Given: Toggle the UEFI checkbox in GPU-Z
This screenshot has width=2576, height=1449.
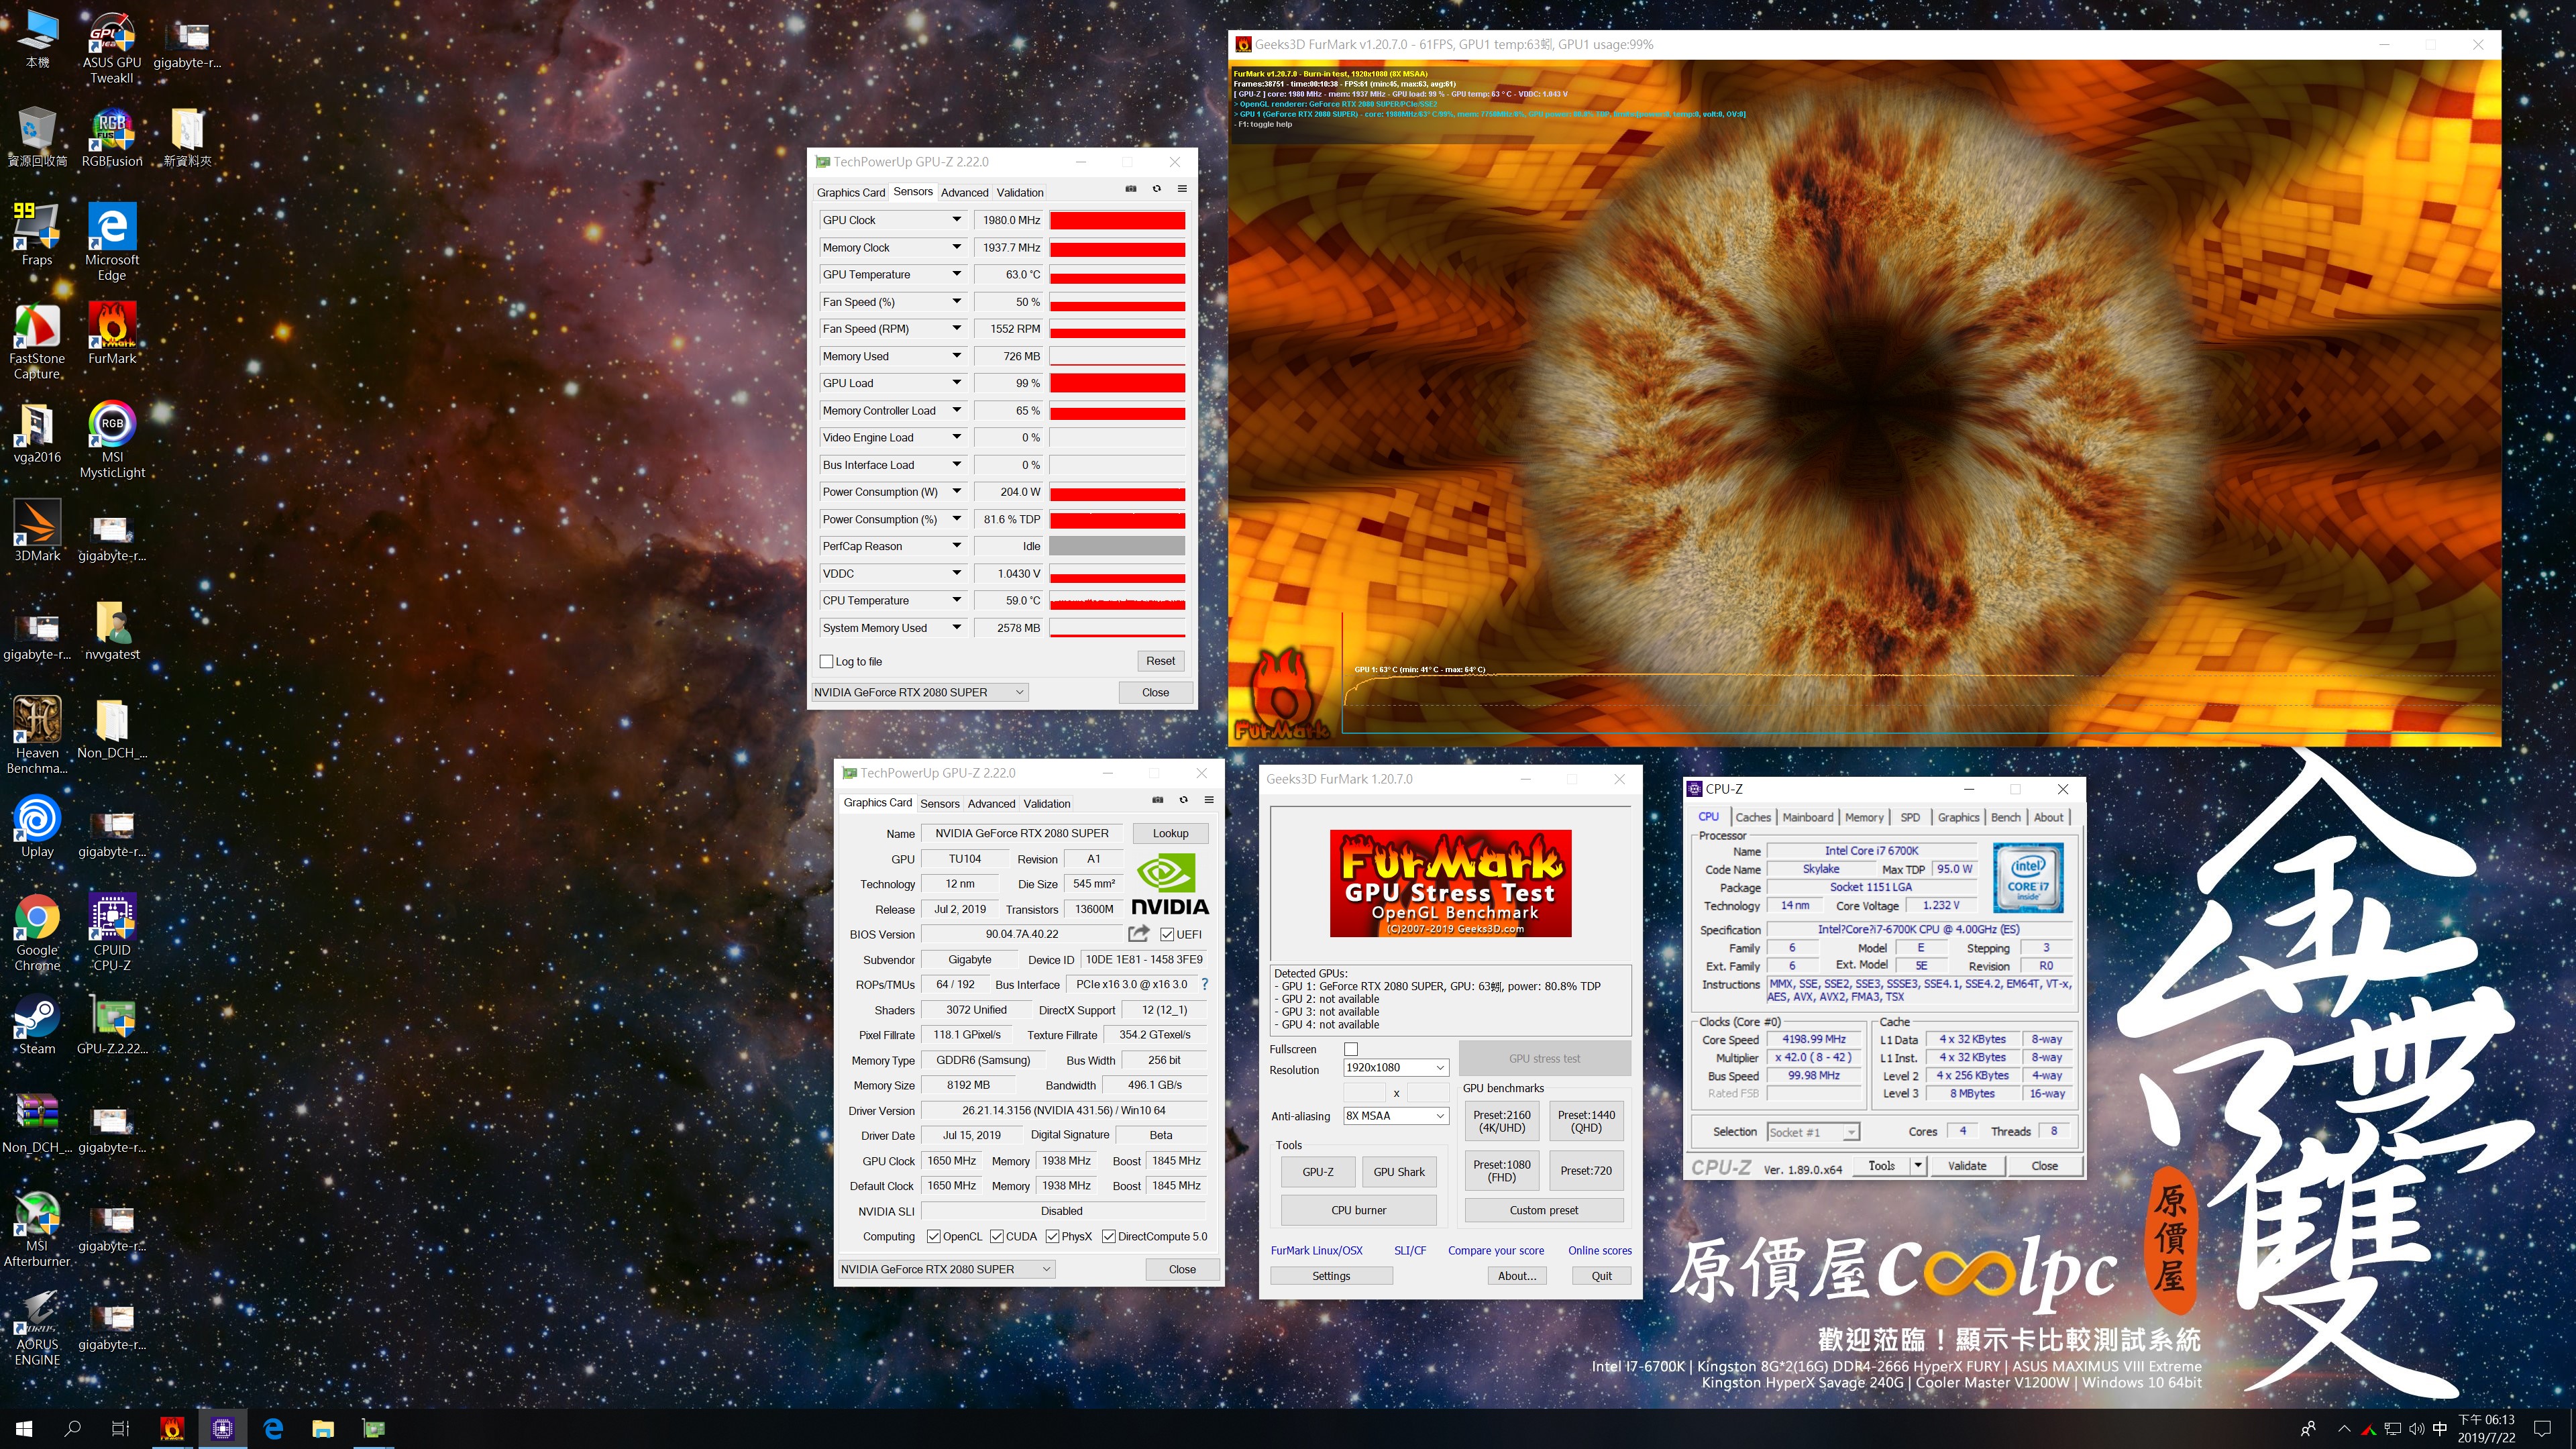Looking at the screenshot, I should click(x=1167, y=934).
